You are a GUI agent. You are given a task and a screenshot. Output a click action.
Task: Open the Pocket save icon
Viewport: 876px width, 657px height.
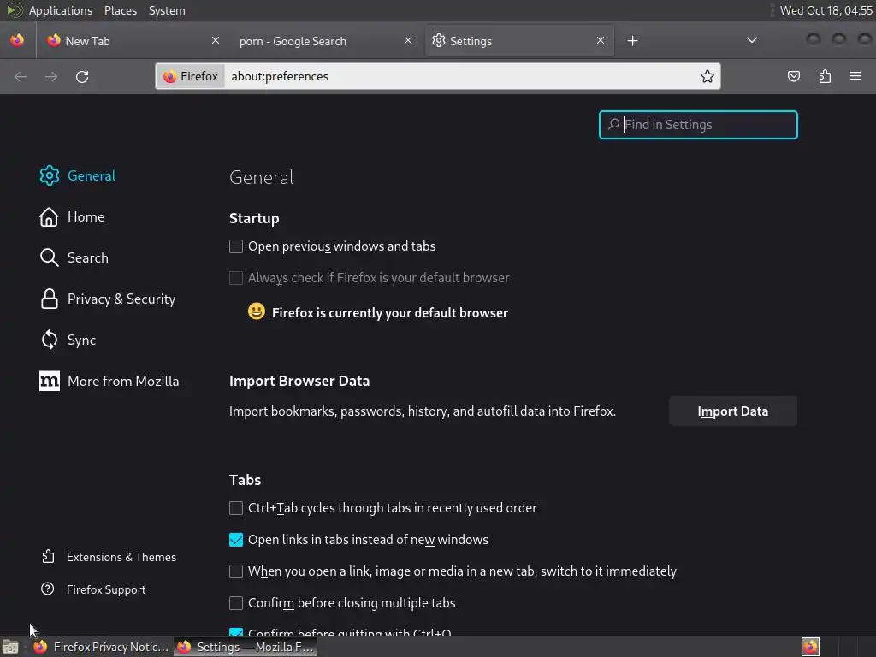[x=794, y=76]
